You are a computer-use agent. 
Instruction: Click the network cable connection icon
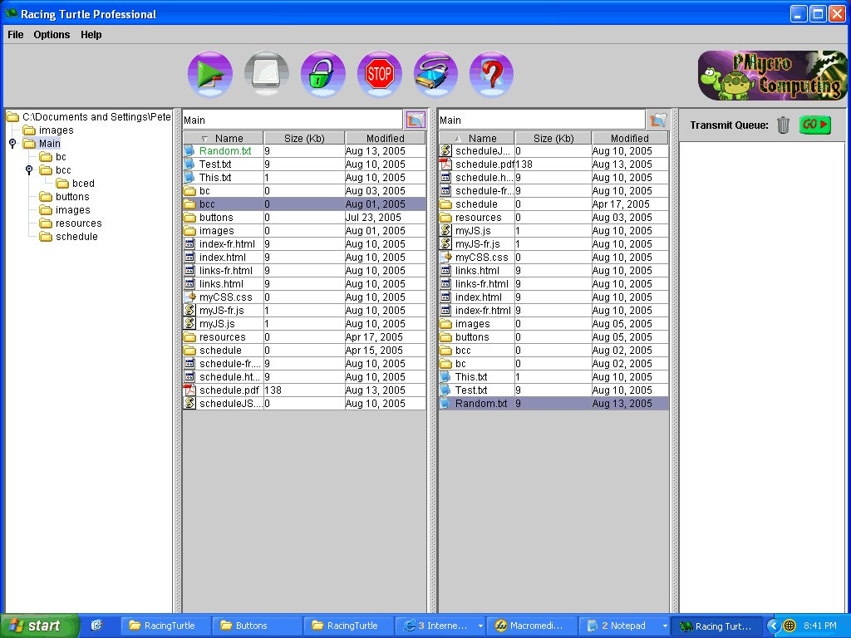pyautogui.click(x=435, y=74)
